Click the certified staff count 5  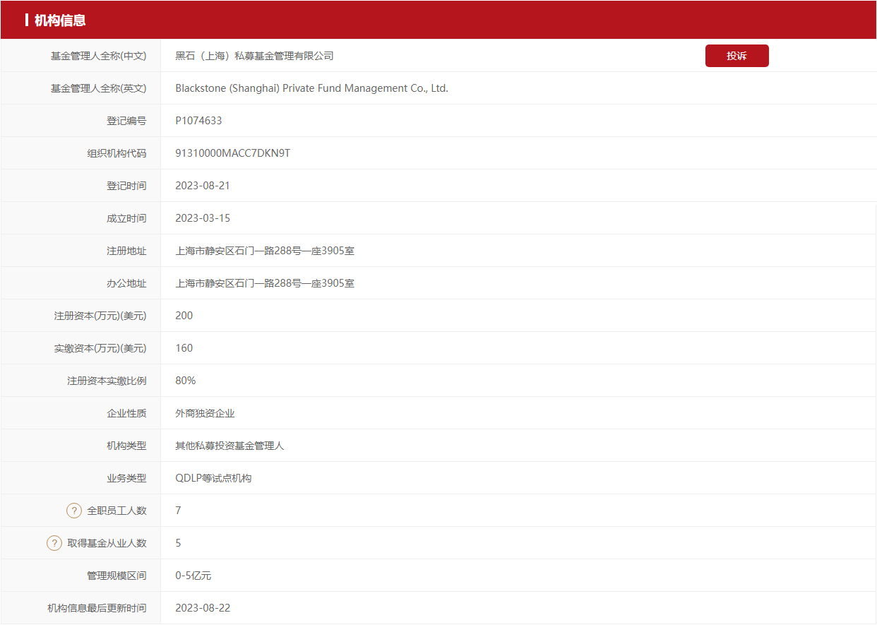(x=178, y=543)
